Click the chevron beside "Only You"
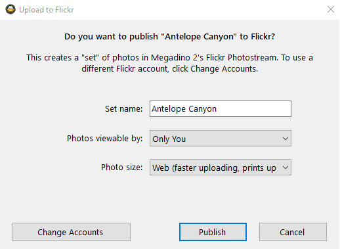The image size is (340, 249). point(285,139)
